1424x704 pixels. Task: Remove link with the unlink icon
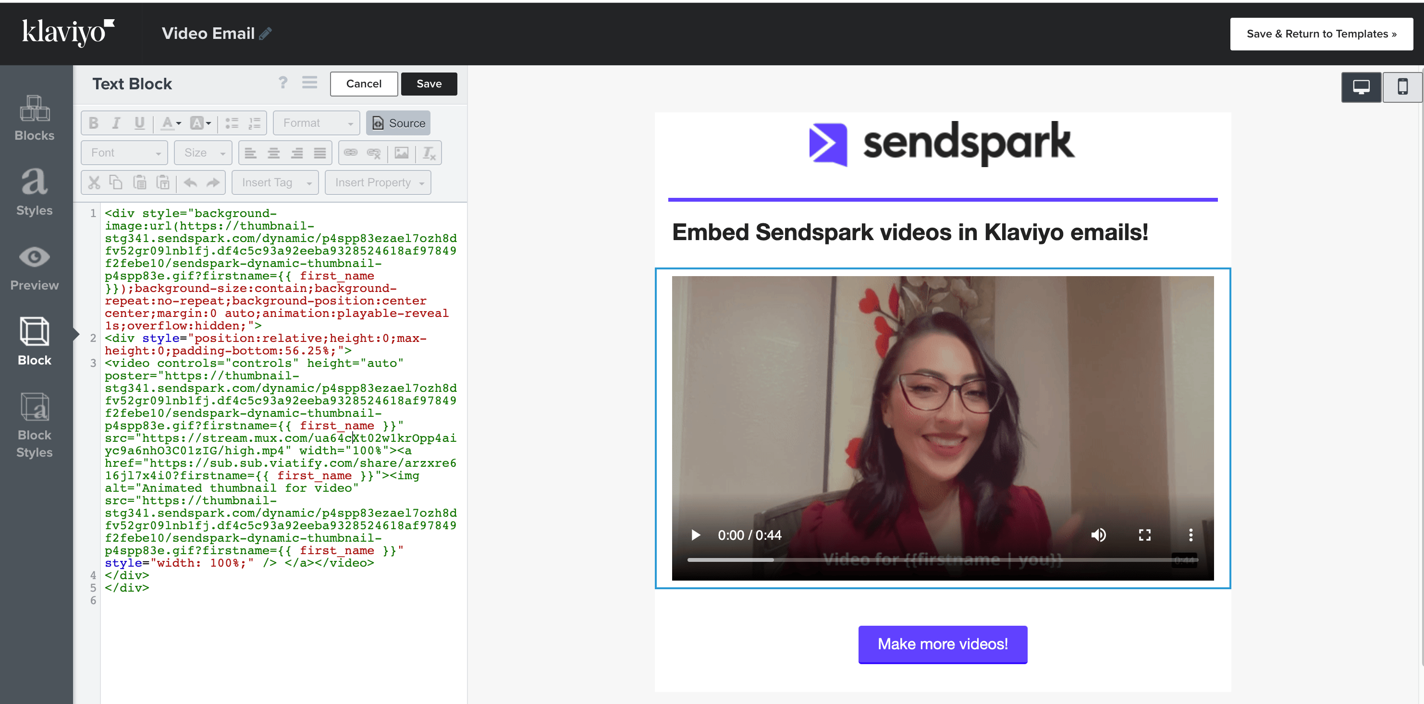click(374, 153)
